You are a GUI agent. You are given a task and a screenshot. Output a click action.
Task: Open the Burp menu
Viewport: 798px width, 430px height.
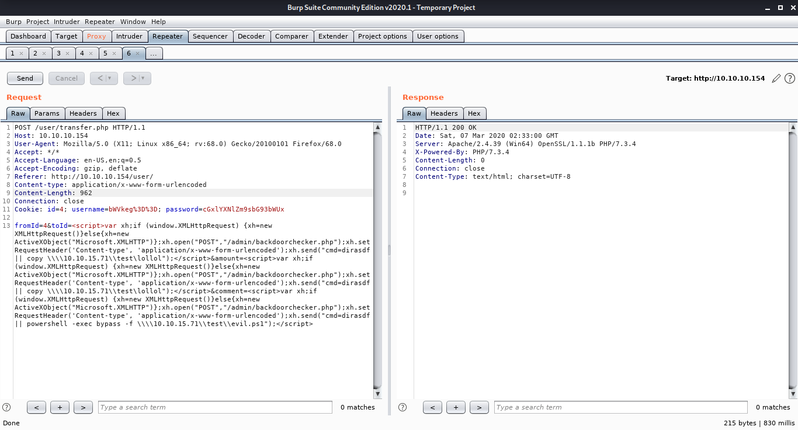pos(13,22)
